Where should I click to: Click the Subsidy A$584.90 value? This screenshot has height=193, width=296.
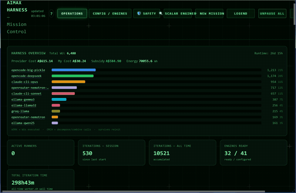pyautogui.click(x=113, y=61)
